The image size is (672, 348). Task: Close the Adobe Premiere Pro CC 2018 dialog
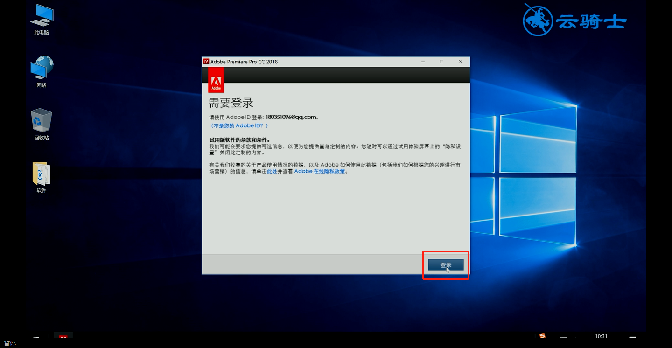pos(460,62)
